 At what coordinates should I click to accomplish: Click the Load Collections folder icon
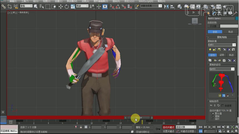[x=214, y=49]
